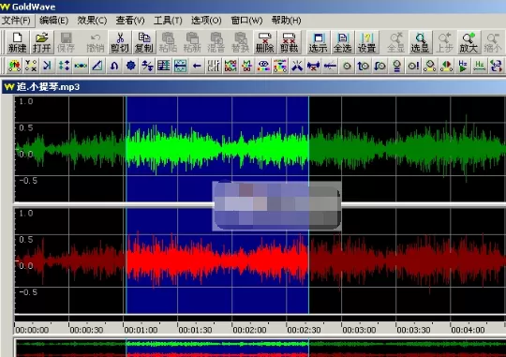Apply the Doppler effect icon
The width and height of the screenshot is (506, 357).
coord(14,66)
